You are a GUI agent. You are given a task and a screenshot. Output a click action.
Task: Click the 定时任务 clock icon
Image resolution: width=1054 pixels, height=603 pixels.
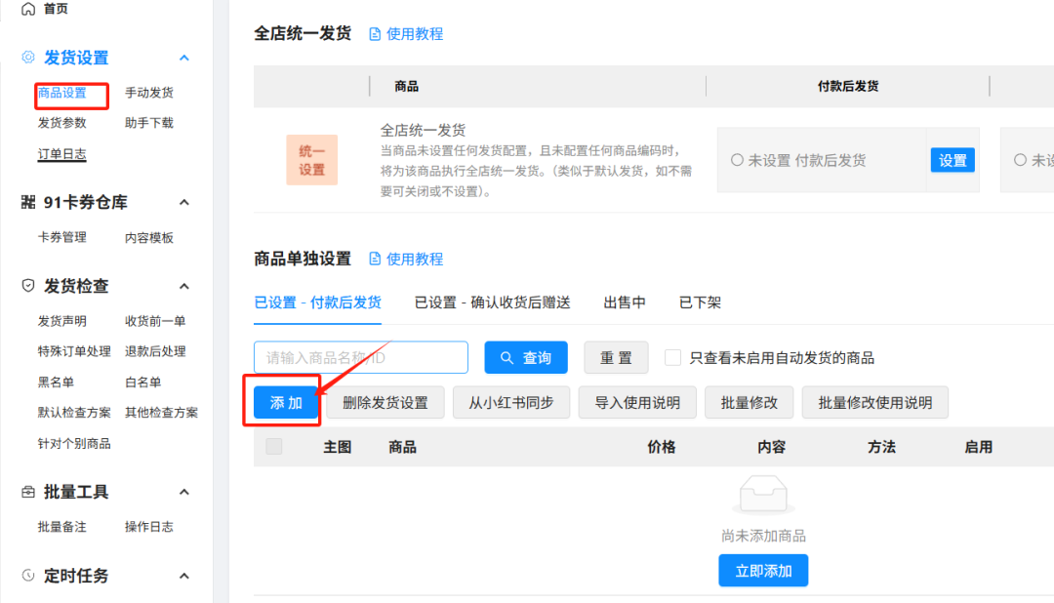pos(28,576)
